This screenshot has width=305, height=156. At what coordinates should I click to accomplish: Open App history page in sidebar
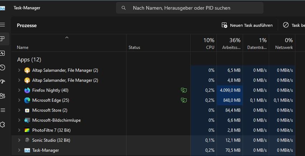click(x=3, y=67)
